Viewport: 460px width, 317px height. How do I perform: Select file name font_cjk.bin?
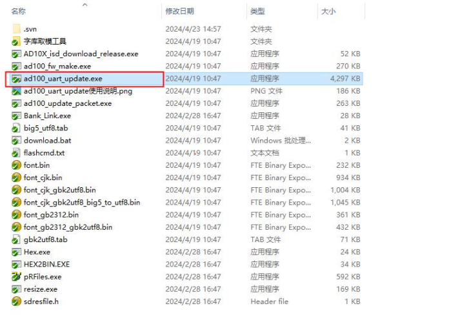point(43,178)
